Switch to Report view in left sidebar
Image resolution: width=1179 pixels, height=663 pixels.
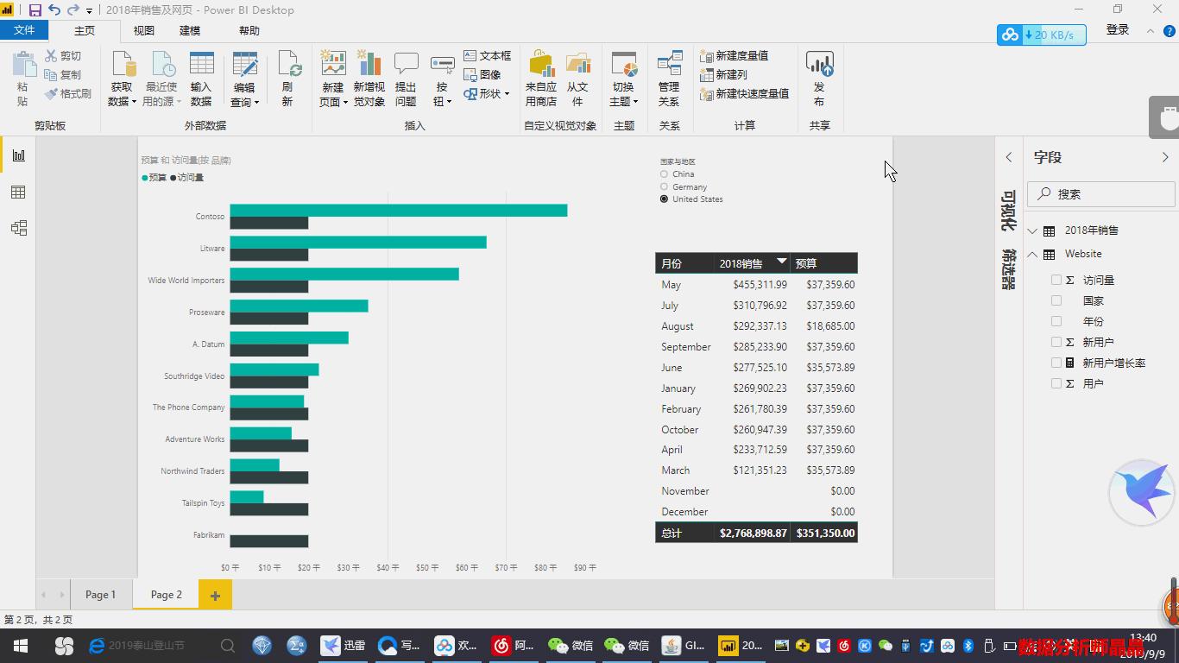18,155
